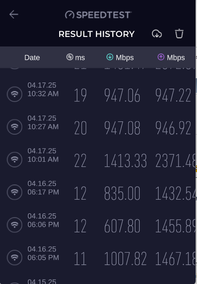Click WiFi icon for 10:01 AM result
Viewport: 197px width, 284px height.
pyautogui.click(x=15, y=159)
